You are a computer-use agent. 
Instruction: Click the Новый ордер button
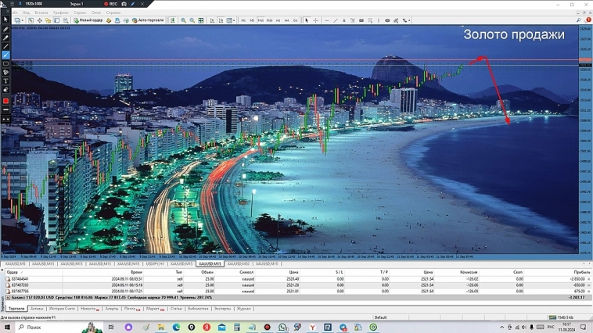(x=88, y=20)
